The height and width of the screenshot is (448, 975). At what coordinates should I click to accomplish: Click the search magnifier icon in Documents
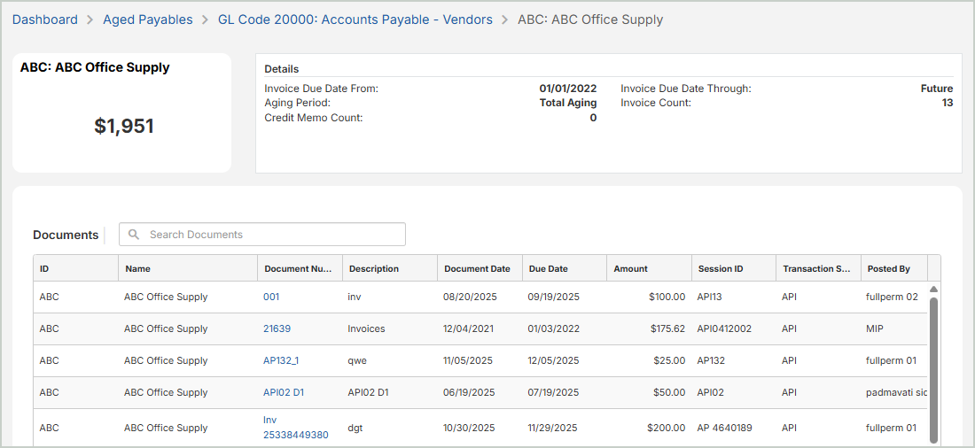134,235
